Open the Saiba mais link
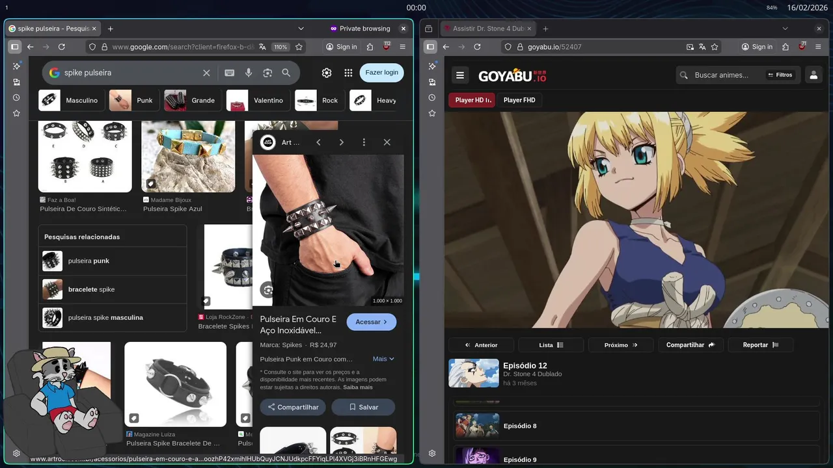The width and height of the screenshot is (833, 468). coord(358,387)
